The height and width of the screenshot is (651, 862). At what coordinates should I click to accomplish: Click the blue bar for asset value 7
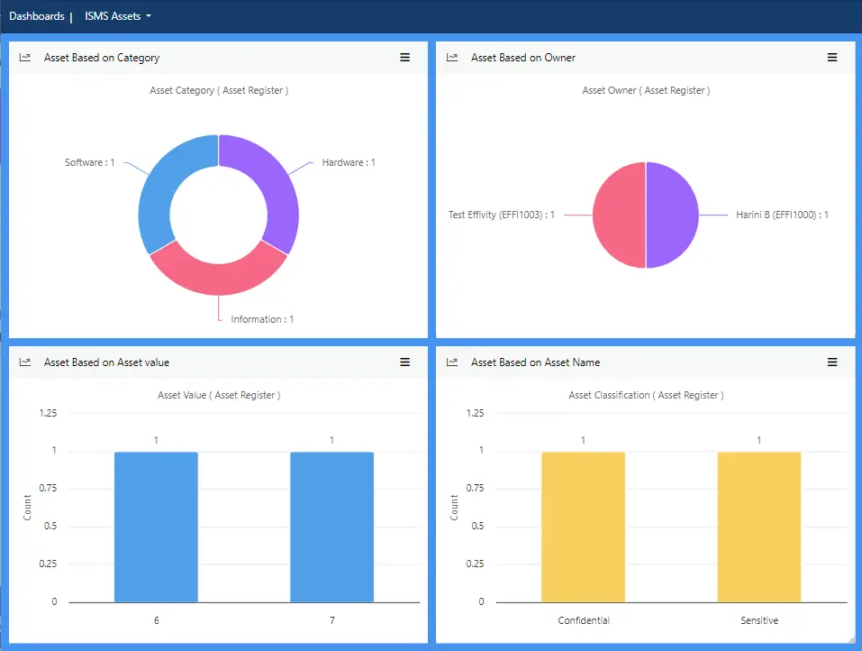[x=331, y=527]
